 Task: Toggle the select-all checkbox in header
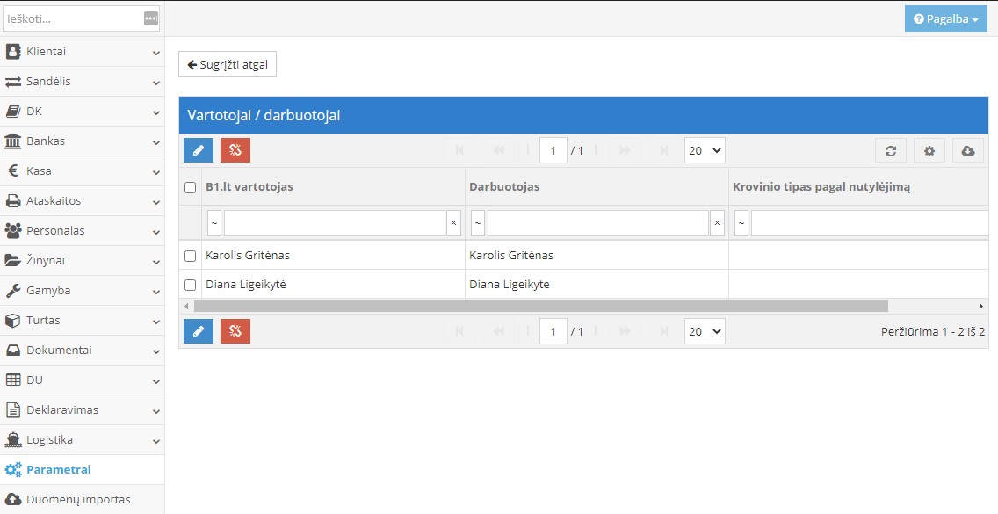click(191, 187)
